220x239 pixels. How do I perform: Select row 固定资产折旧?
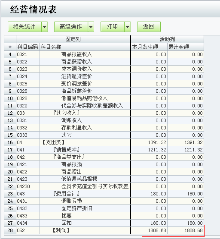[x=104, y=208]
